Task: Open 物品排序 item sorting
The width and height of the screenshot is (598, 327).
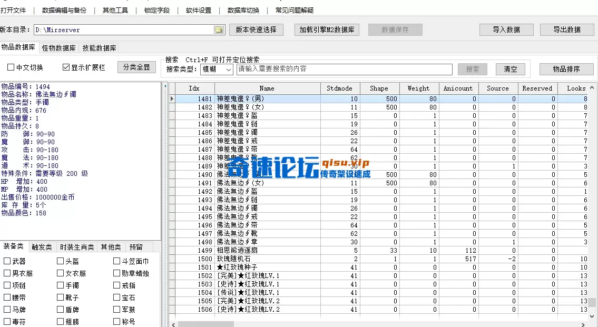Action: tap(565, 69)
